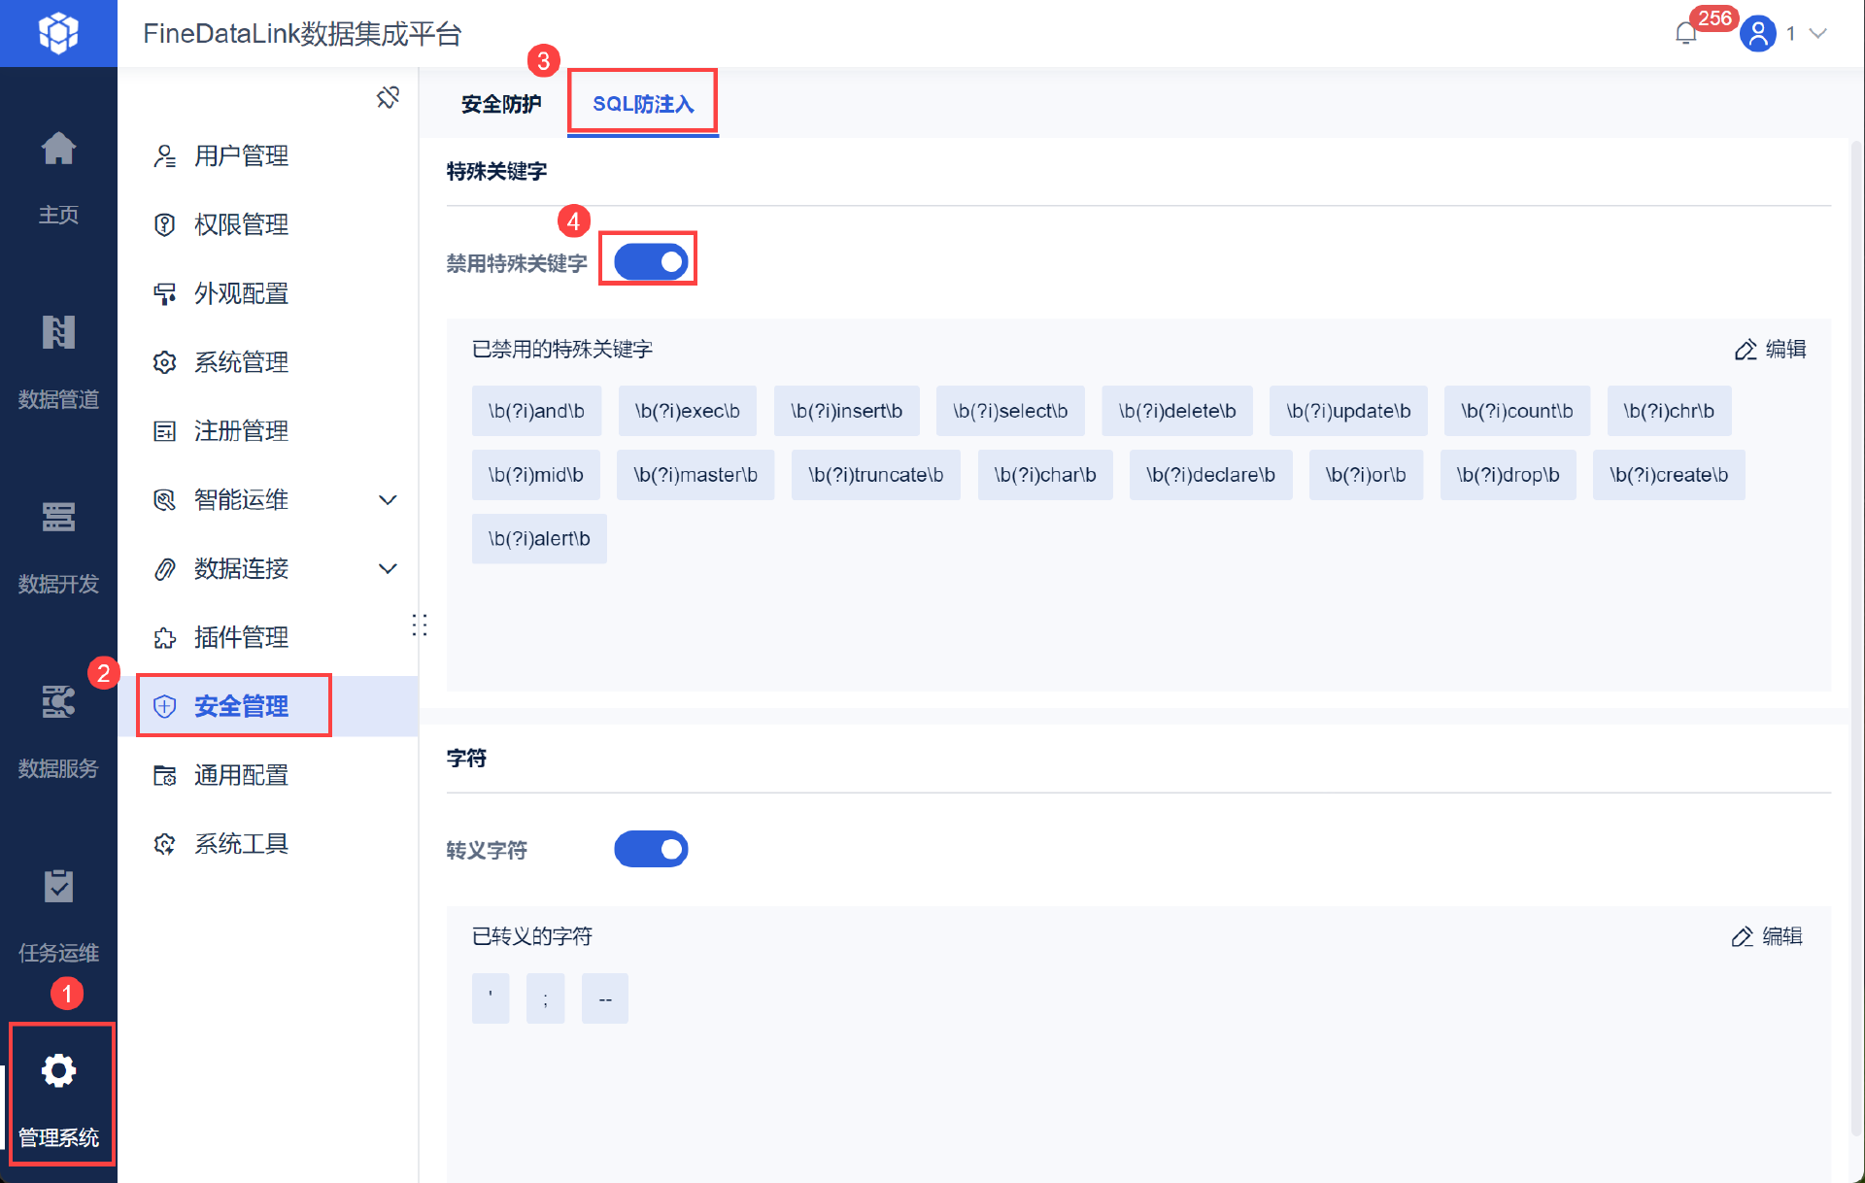This screenshot has height=1183, width=1865.
Task: Open the 数据管道 pipeline icon
Action: tap(58, 332)
